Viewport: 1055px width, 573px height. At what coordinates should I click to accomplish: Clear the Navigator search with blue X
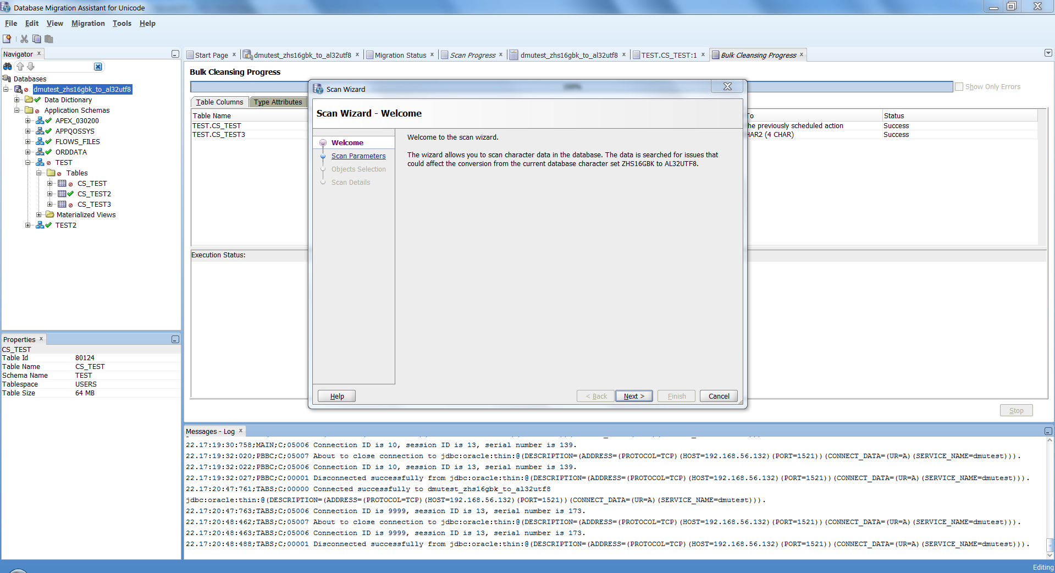98,67
